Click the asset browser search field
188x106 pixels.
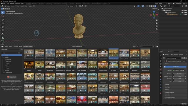click(x=144, y=47)
